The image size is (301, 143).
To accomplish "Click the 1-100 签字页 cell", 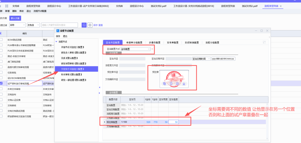I will [132, 122].
